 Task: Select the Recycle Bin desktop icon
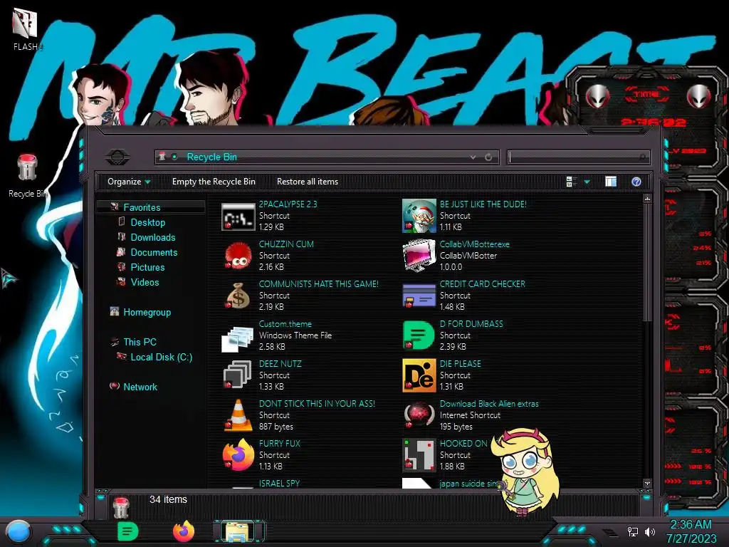(27, 168)
